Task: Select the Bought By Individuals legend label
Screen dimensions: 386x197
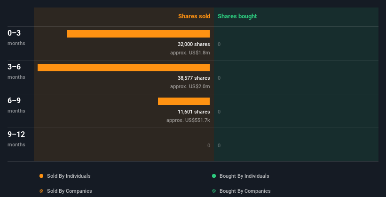Action: (x=244, y=176)
